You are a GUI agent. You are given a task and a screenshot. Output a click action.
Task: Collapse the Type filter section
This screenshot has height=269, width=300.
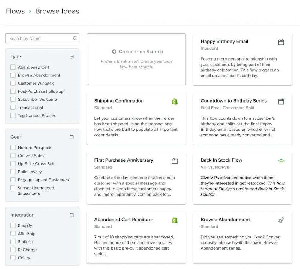pos(72,57)
